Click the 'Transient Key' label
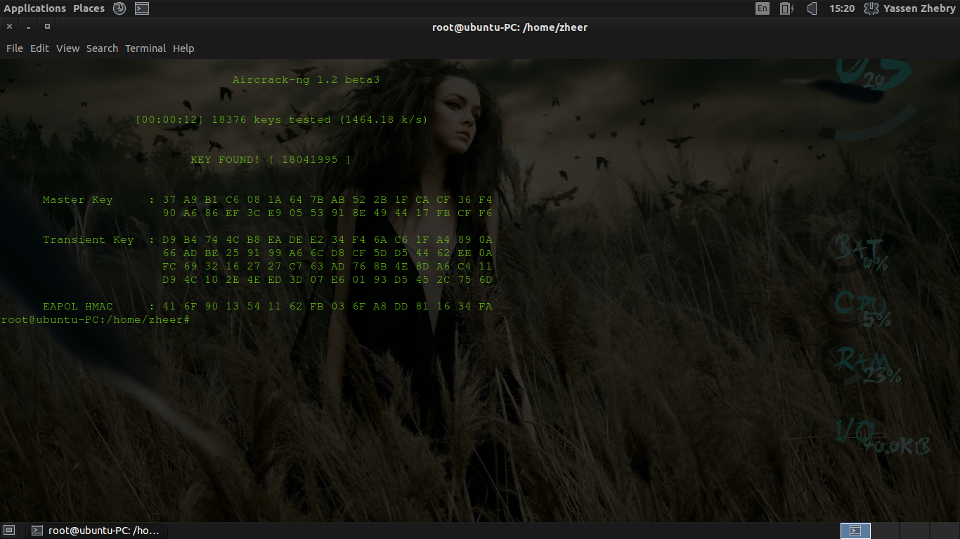Viewport: 960px width, 539px height. tap(88, 240)
